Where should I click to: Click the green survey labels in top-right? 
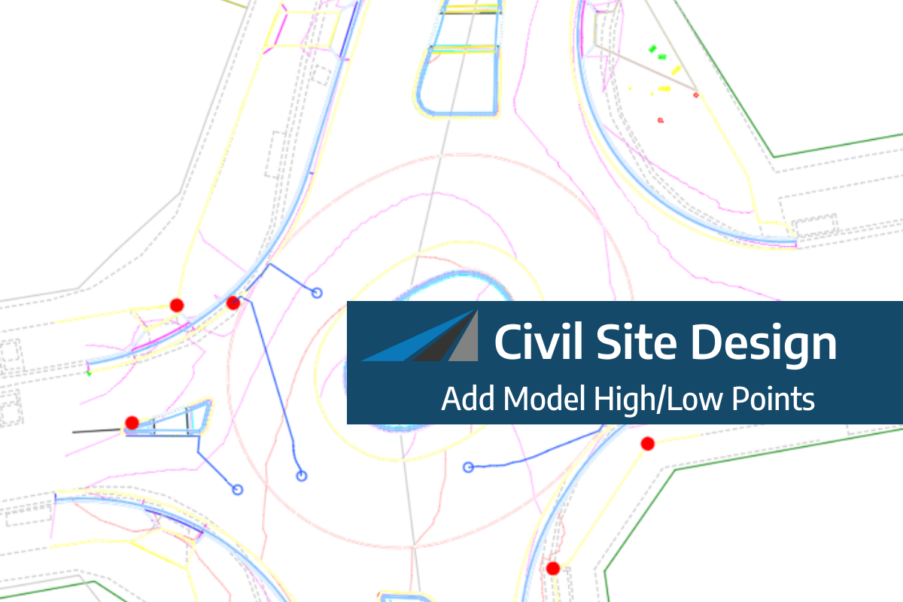click(653, 50)
